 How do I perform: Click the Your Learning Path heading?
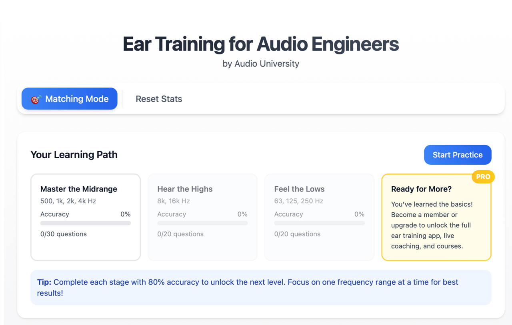click(74, 155)
